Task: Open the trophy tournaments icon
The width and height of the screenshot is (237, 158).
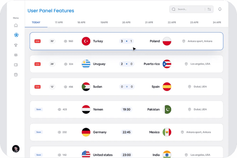Action: click(16, 45)
